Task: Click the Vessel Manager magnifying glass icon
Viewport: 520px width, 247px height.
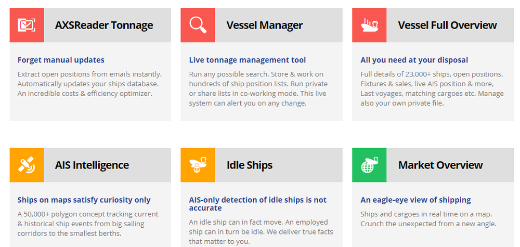Action: point(198,25)
